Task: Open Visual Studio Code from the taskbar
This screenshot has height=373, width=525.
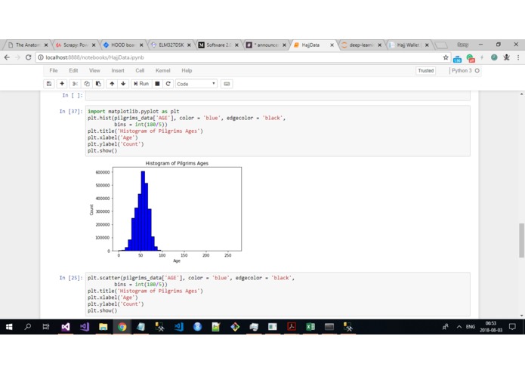Action: 178,327
